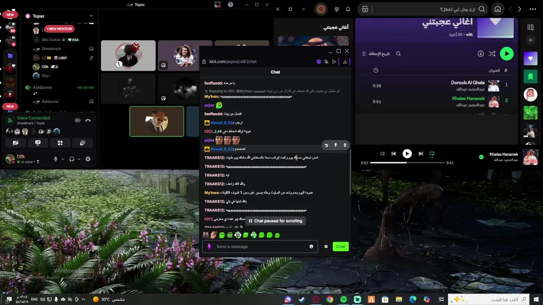Image resolution: width=543 pixels, height=305 pixels.
Task: Toggle shuffle in Spotify player bar
Action: [382, 154]
